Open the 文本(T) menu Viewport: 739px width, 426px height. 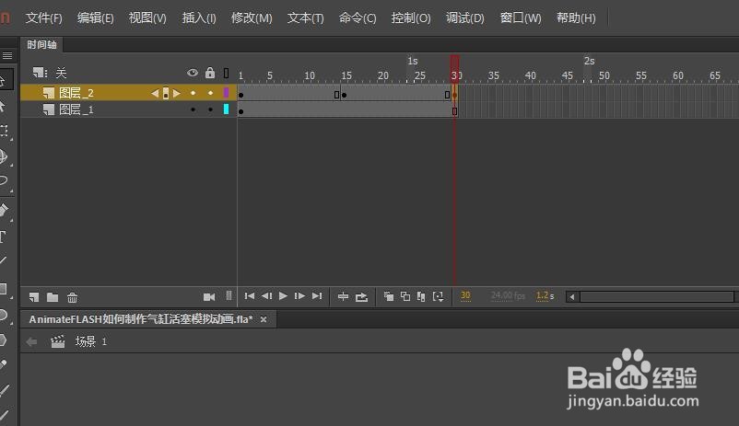(x=305, y=17)
